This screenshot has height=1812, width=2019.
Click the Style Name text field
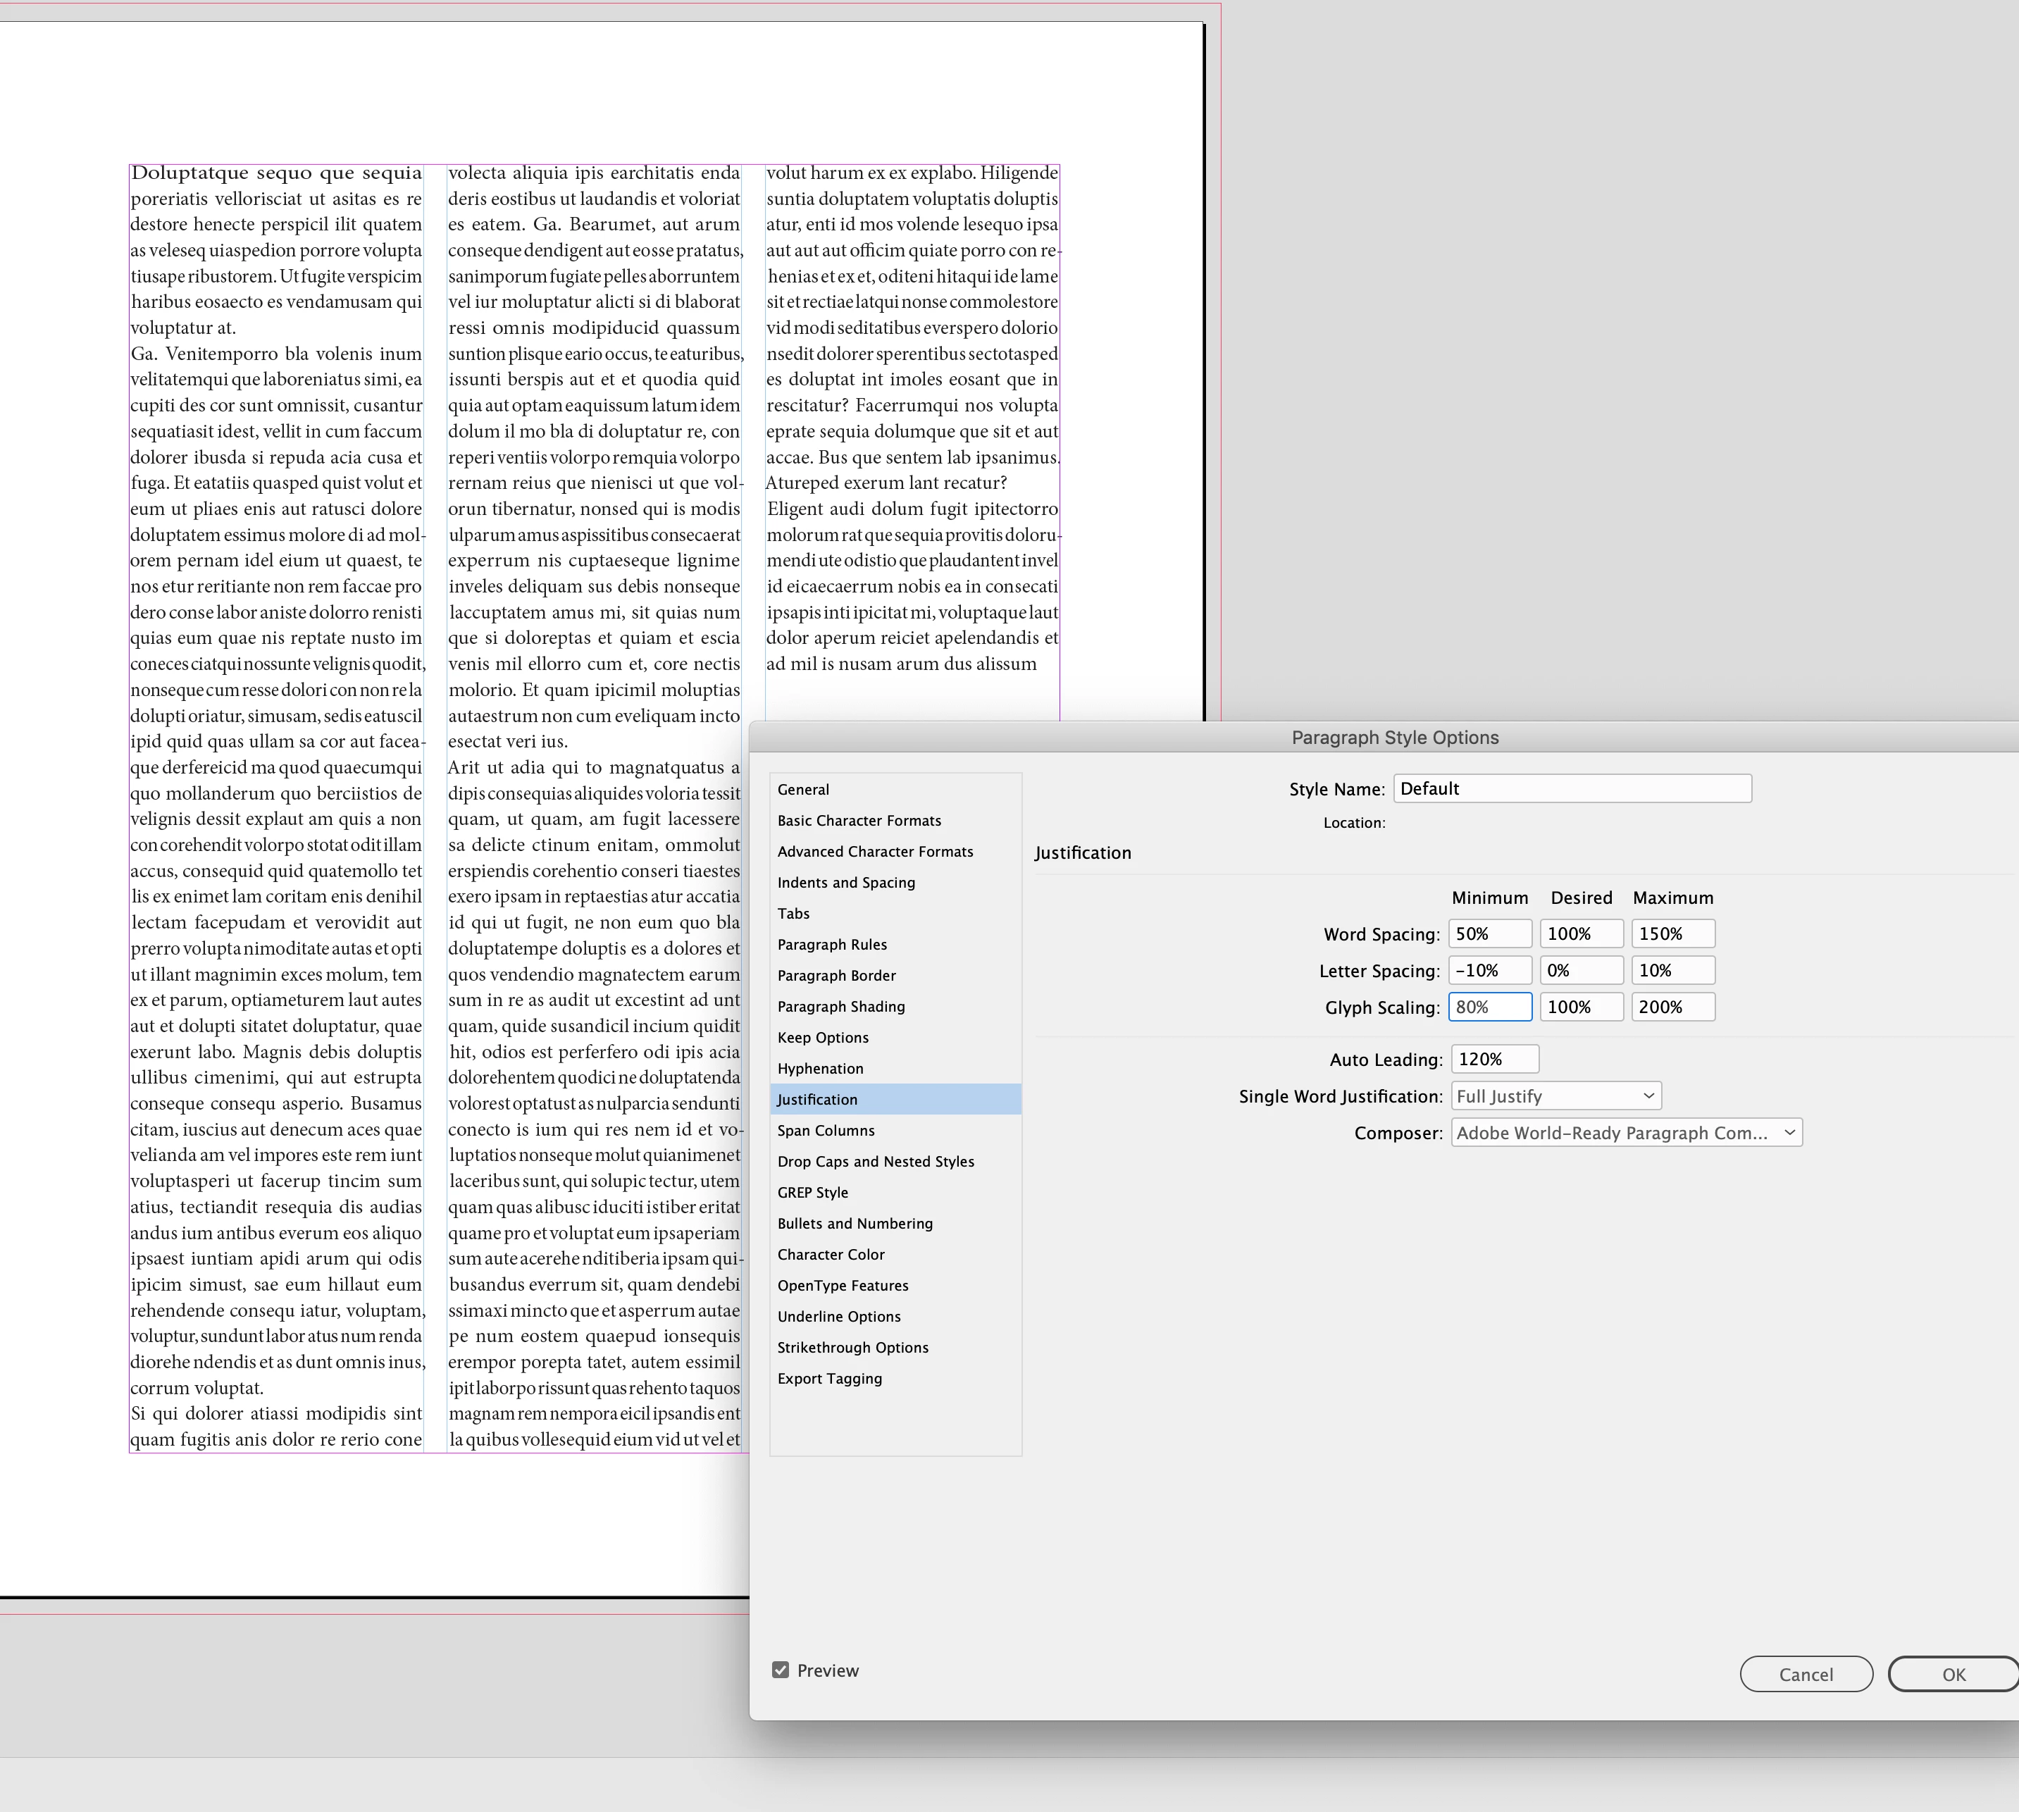point(1571,788)
